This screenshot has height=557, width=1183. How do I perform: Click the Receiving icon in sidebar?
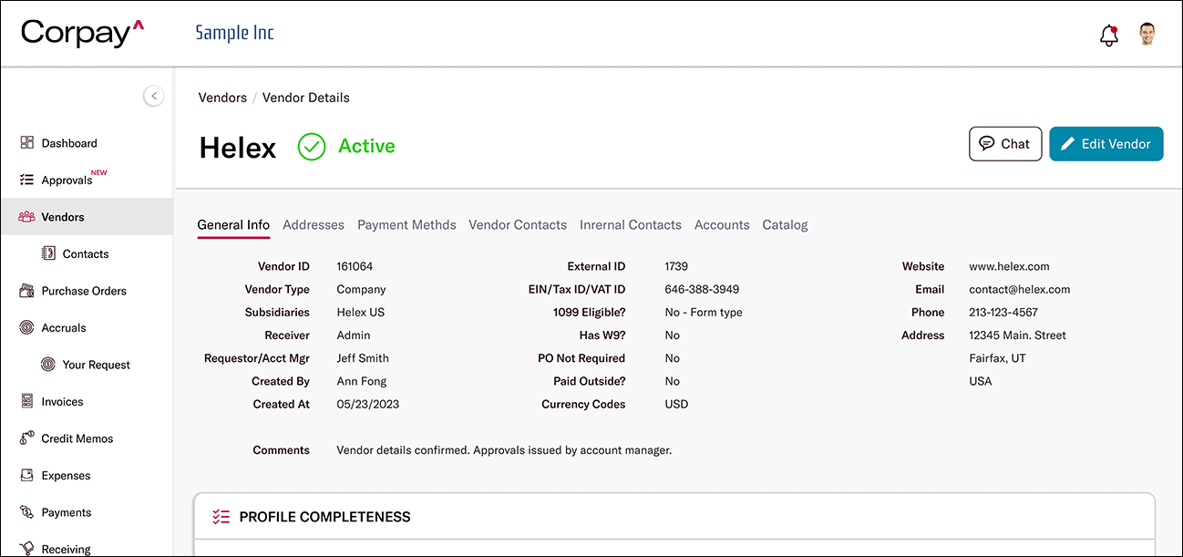[x=26, y=547]
